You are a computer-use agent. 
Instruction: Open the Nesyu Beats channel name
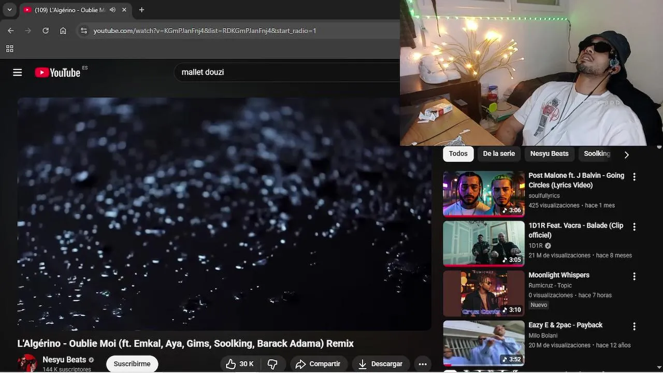pyautogui.click(x=64, y=360)
